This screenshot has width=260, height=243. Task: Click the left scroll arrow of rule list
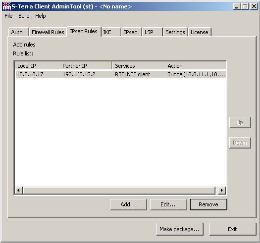click(x=19, y=190)
